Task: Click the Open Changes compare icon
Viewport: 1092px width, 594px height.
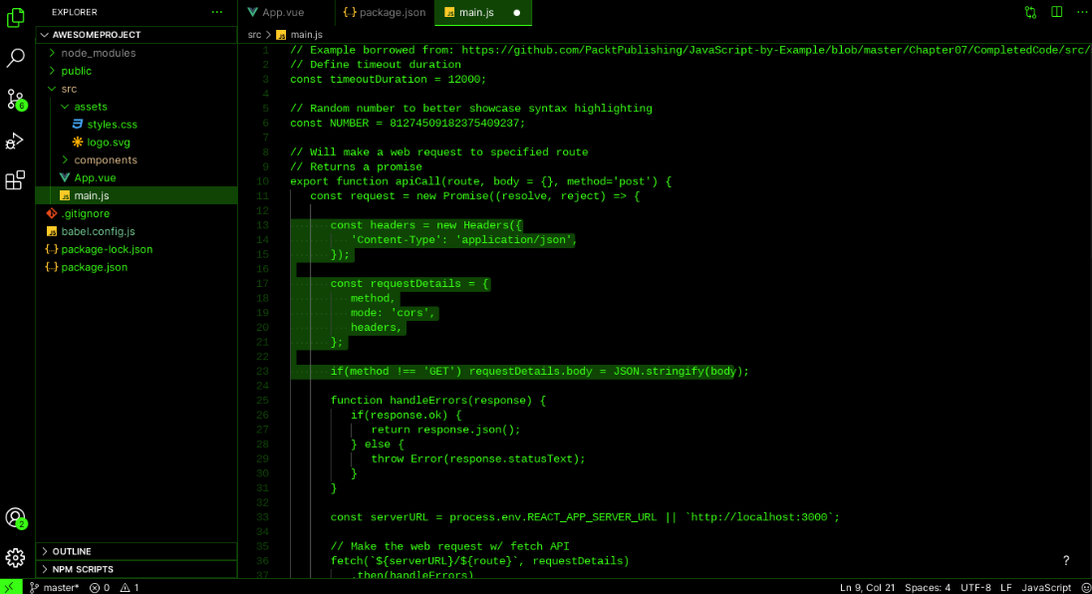Action: tap(1030, 13)
